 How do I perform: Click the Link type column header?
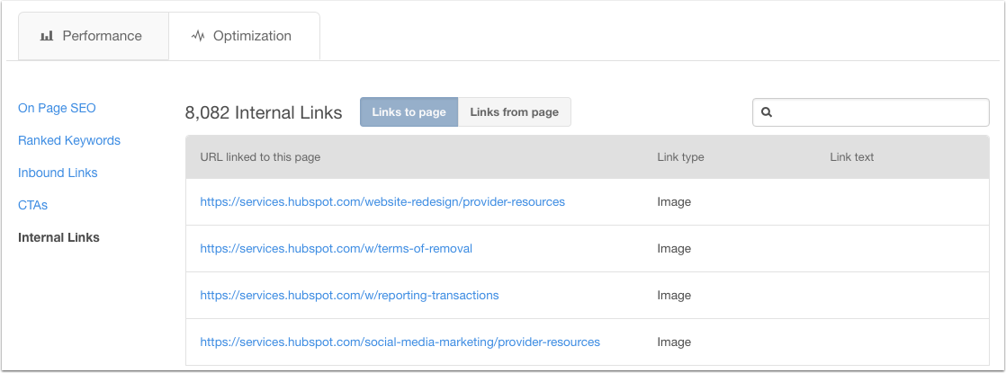tap(681, 157)
